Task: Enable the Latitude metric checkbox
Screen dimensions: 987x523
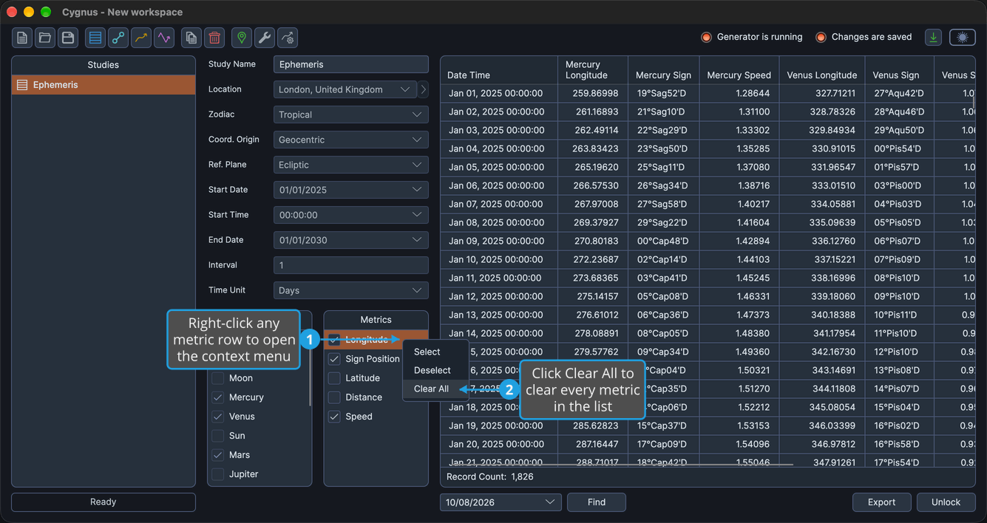Action: (335, 378)
